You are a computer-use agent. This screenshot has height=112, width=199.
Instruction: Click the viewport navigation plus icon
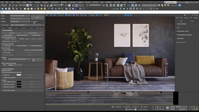click(168, 108)
